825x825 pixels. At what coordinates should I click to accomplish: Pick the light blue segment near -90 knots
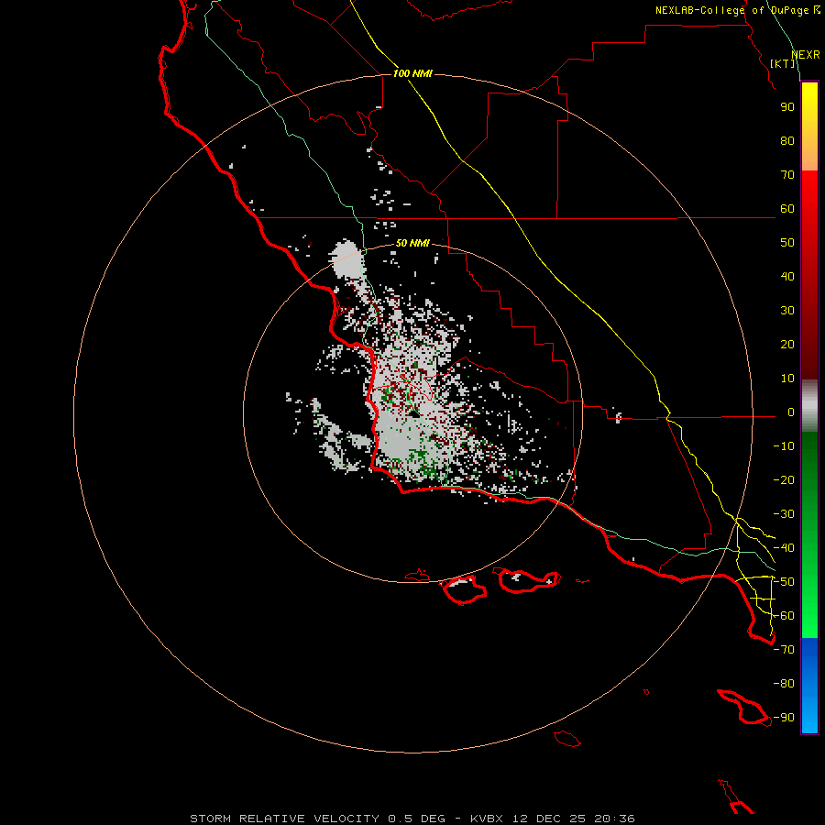click(809, 716)
